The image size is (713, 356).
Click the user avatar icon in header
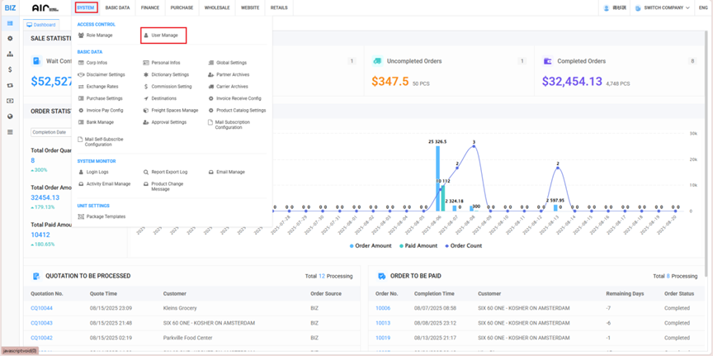click(607, 7)
